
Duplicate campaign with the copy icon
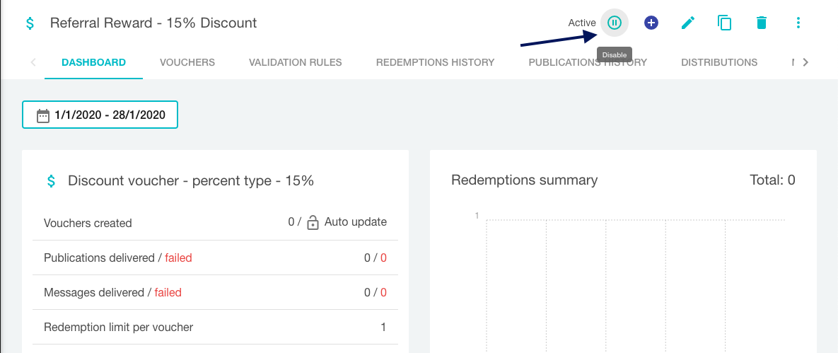tap(724, 23)
